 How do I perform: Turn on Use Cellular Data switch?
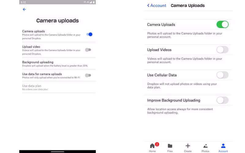pos(222,75)
